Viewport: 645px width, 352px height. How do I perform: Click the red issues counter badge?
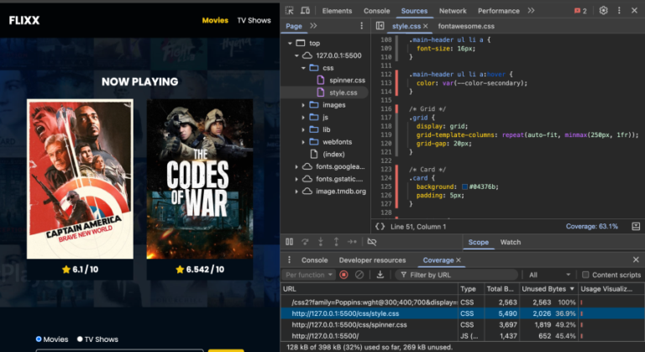[x=580, y=11]
